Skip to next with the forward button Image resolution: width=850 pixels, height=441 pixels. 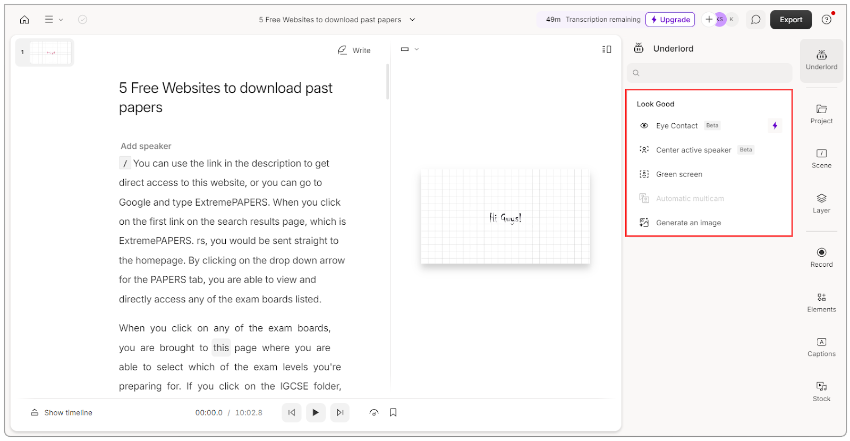coord(340,412)
